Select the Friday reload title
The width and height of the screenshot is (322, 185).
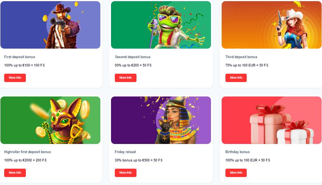pos(125,152)
